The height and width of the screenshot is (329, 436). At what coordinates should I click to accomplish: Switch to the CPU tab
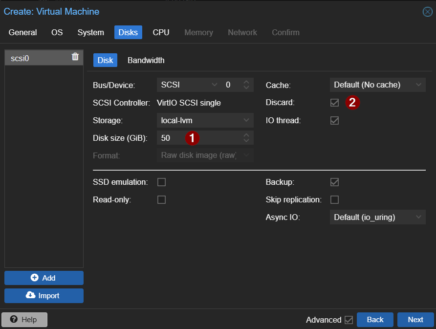pyautogui.click(x=161, y=32)
